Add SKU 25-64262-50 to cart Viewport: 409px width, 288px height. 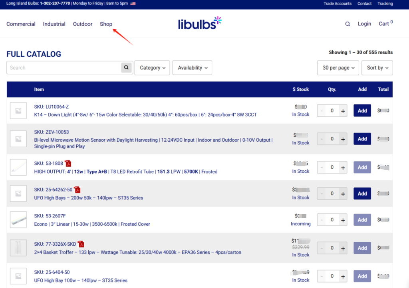362,193
